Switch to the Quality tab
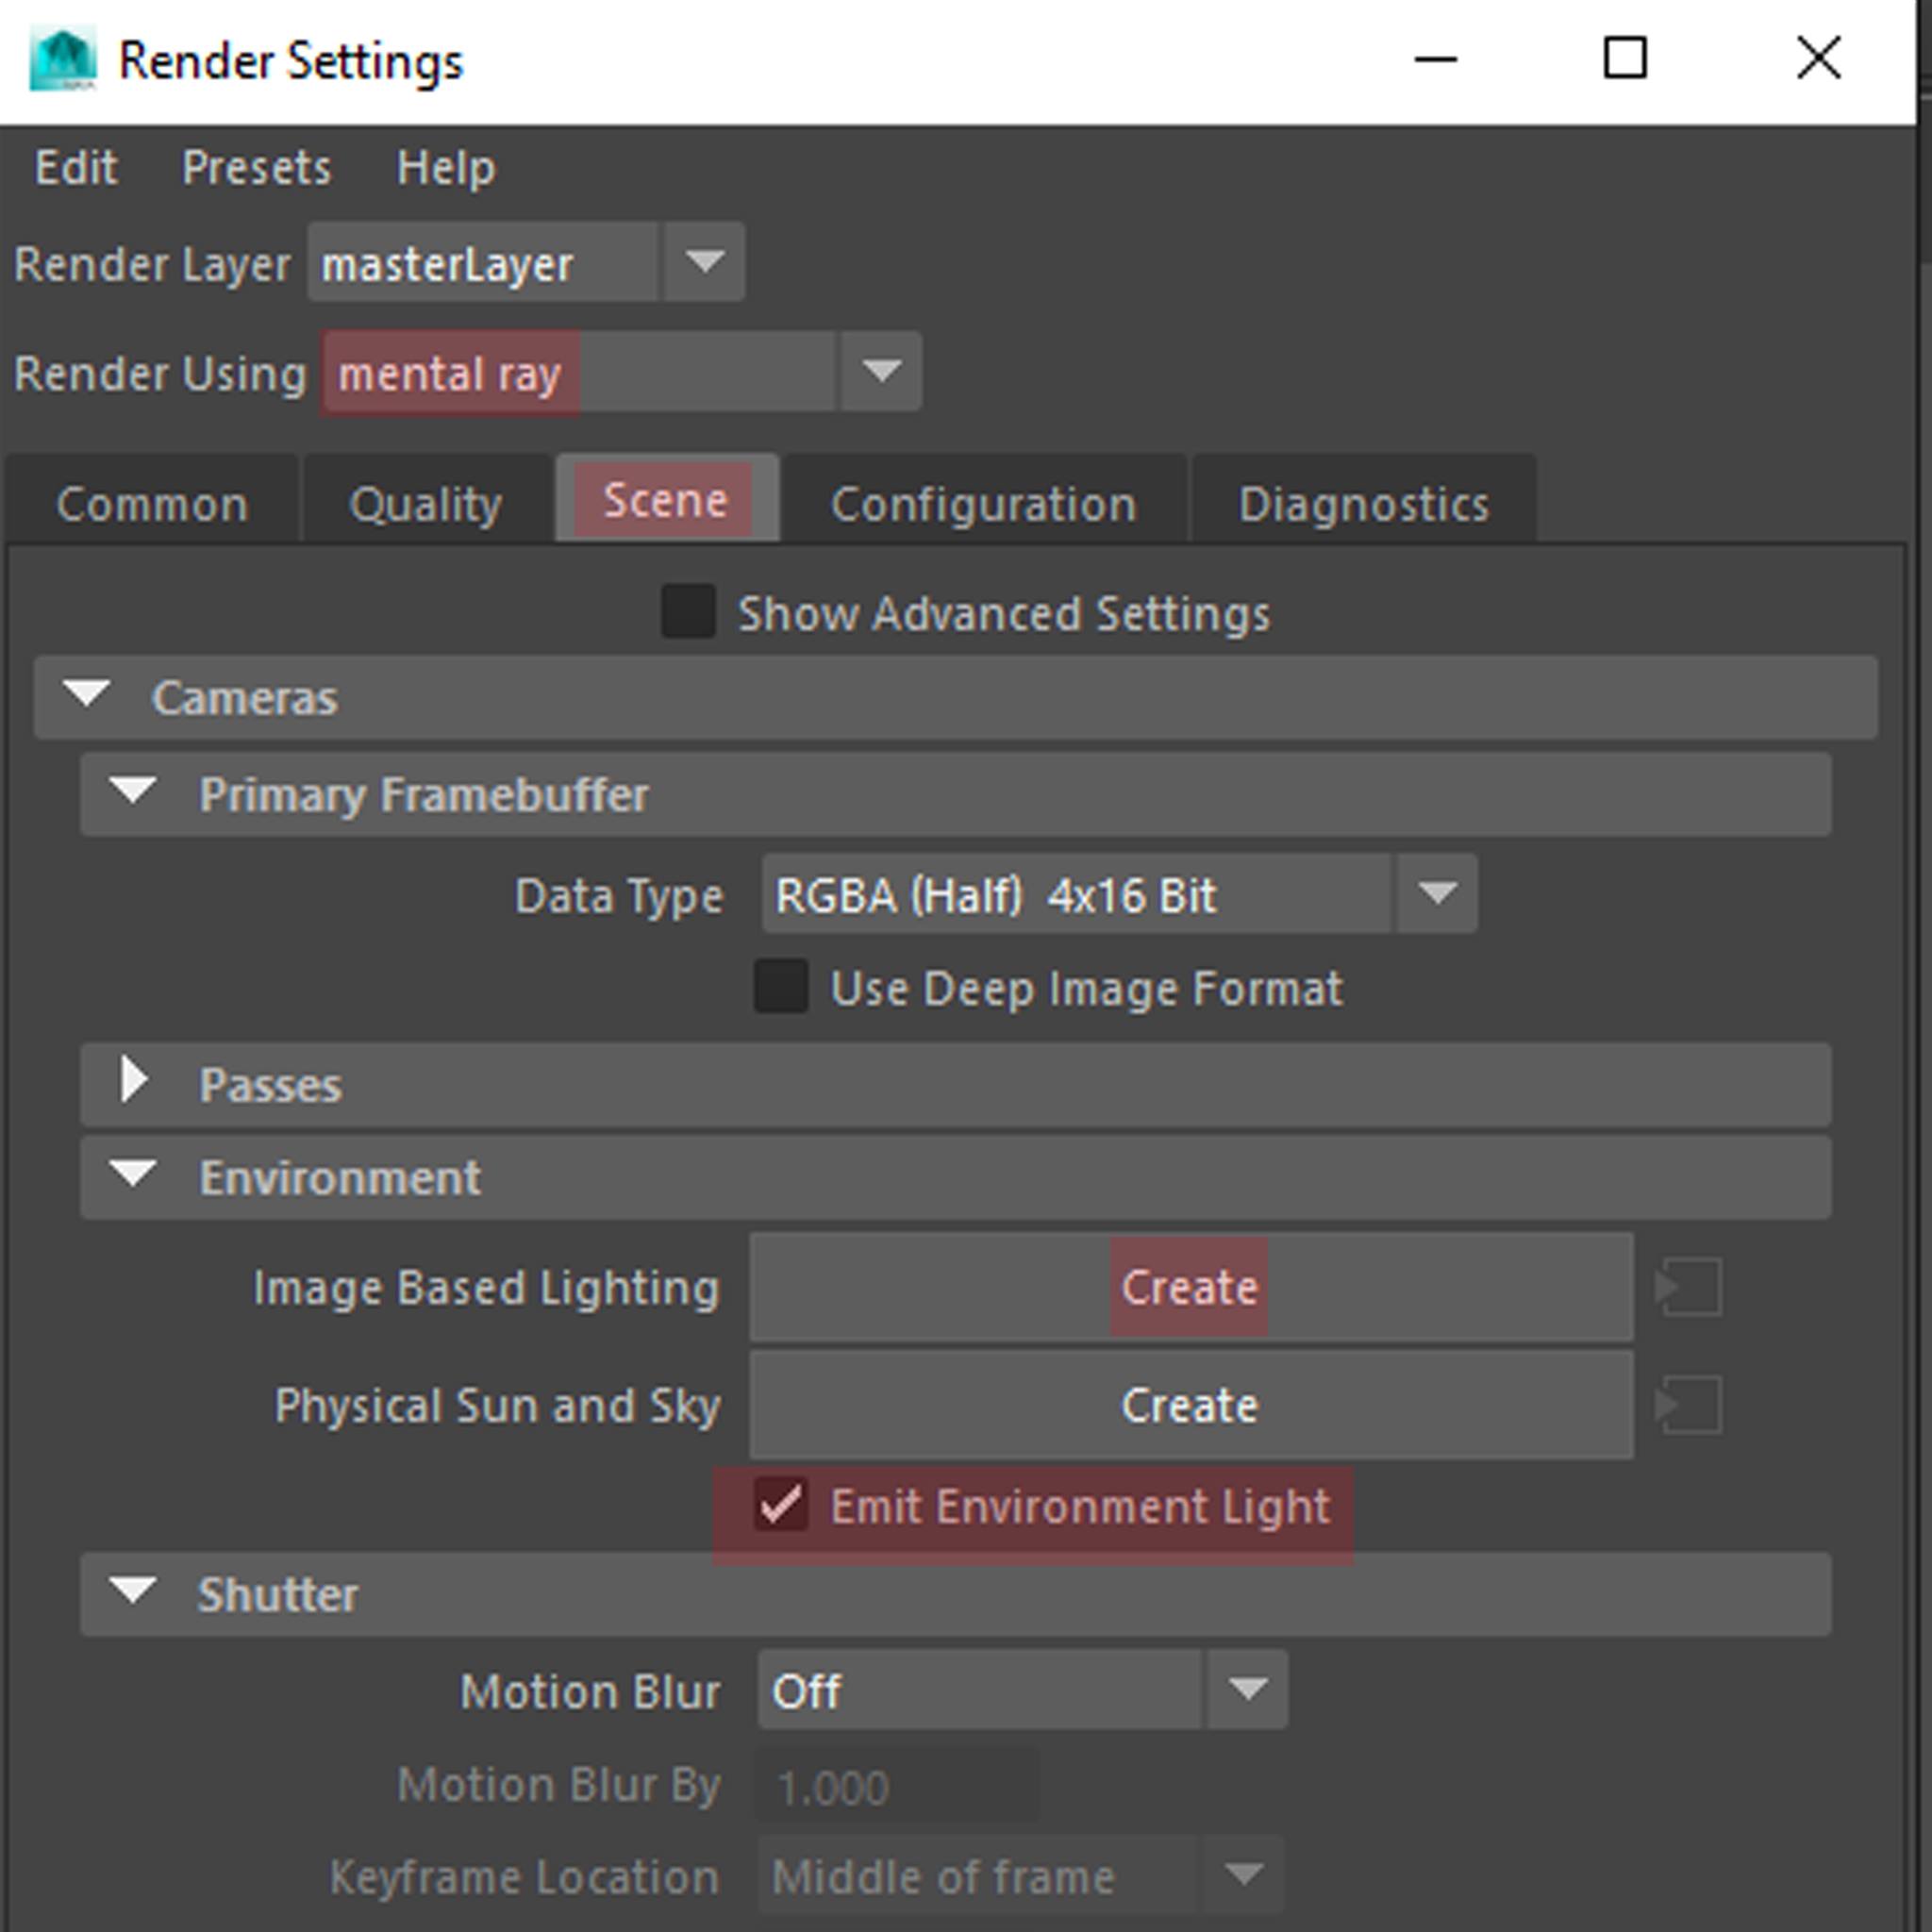The height and width of the screenshot is (1932, 1932). [x=426, y=503]
